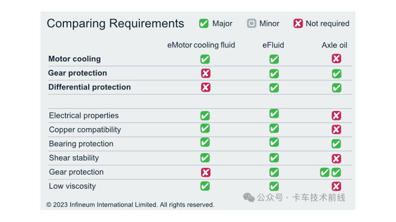
Task: Select the eMotor cooling fluid column header
Action: 201,45
